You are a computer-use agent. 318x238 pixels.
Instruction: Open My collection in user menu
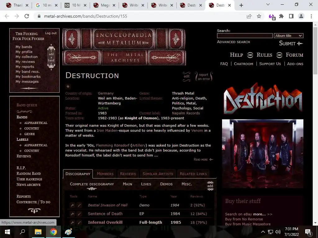pos(27,57)
